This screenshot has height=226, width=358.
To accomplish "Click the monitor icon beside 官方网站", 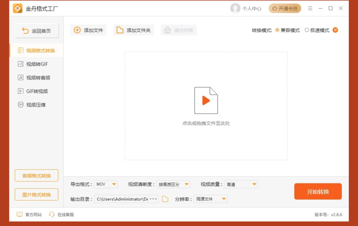I will [x=20, y=214].
